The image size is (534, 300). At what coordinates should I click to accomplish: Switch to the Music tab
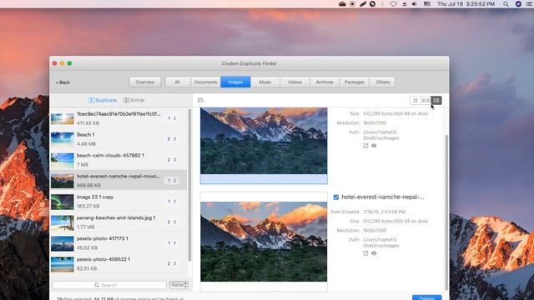click(265, 82)
